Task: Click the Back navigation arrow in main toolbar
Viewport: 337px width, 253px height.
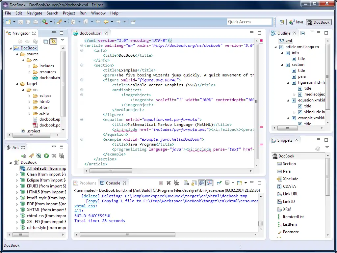Action: 106,22
